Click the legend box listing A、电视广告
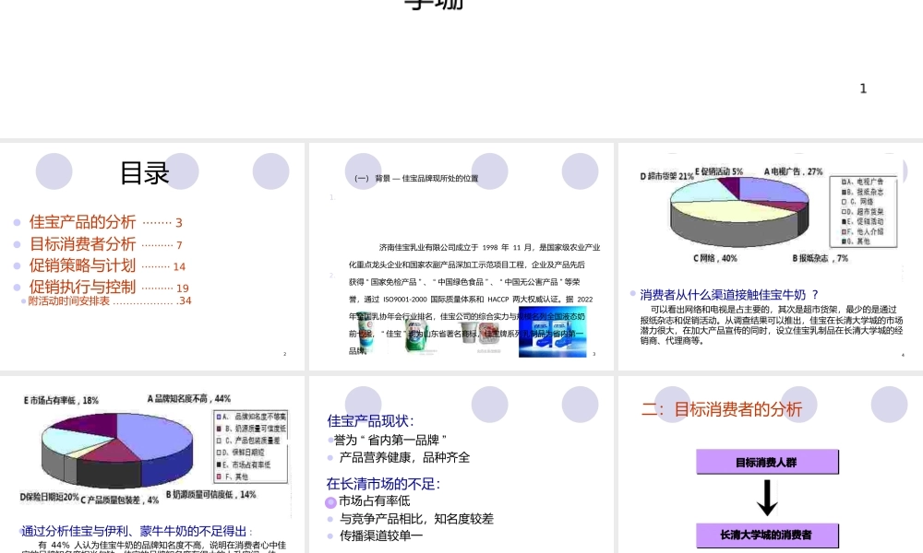 [x=864, y=211]
